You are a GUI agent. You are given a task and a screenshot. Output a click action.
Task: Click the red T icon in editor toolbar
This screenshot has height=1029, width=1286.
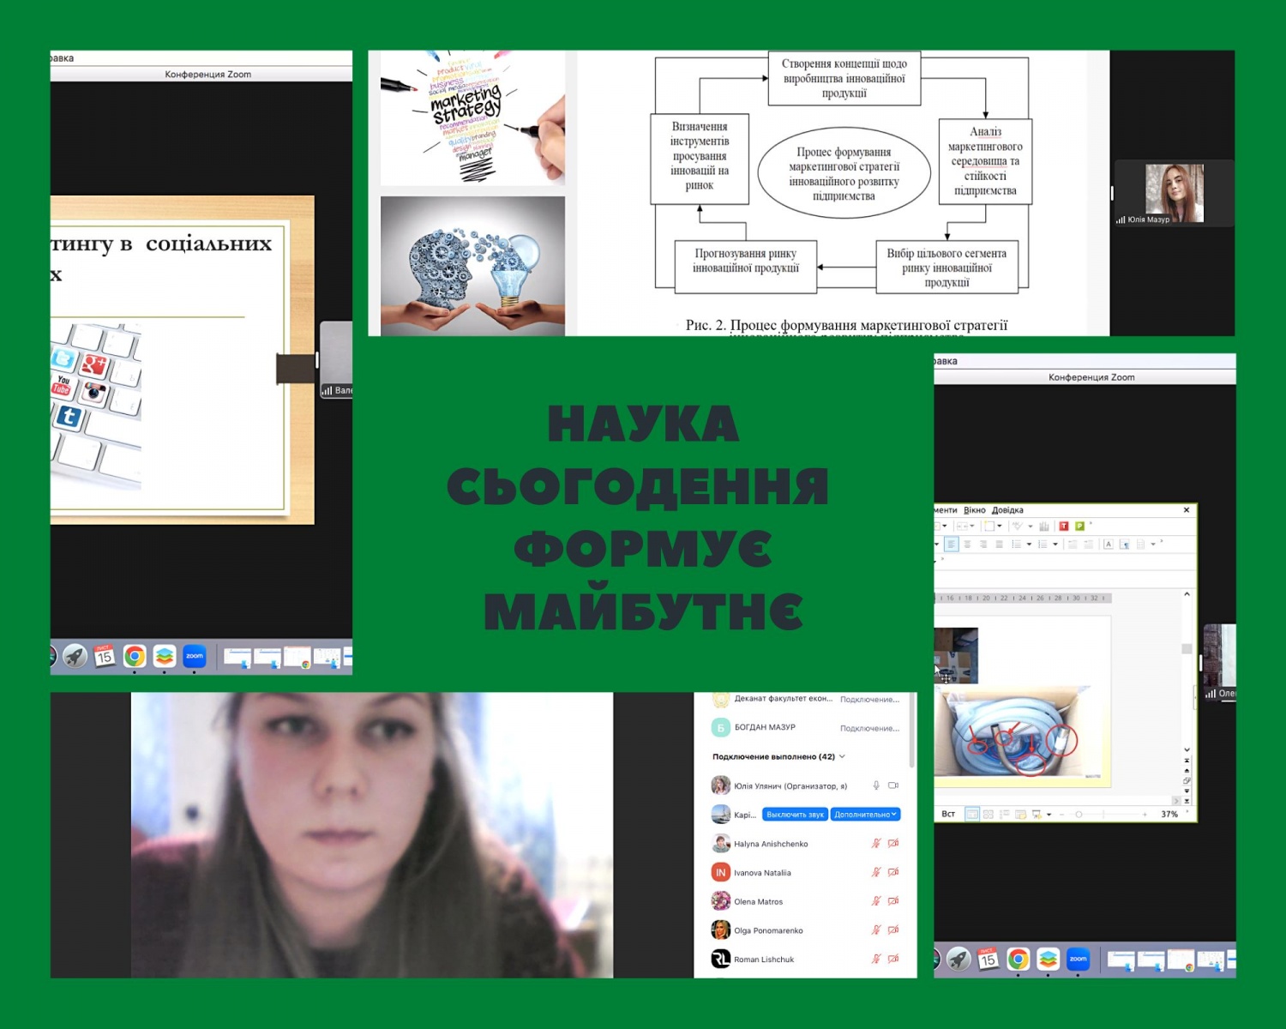pos(1064,526)
